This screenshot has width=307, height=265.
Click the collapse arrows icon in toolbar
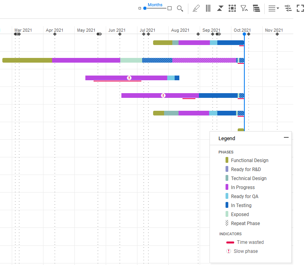(220, 8)
